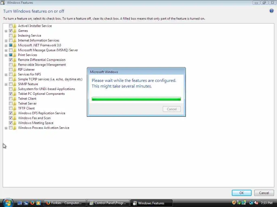
Task: Click the green configuration progress bar
Action: click(x=136, y=99)
